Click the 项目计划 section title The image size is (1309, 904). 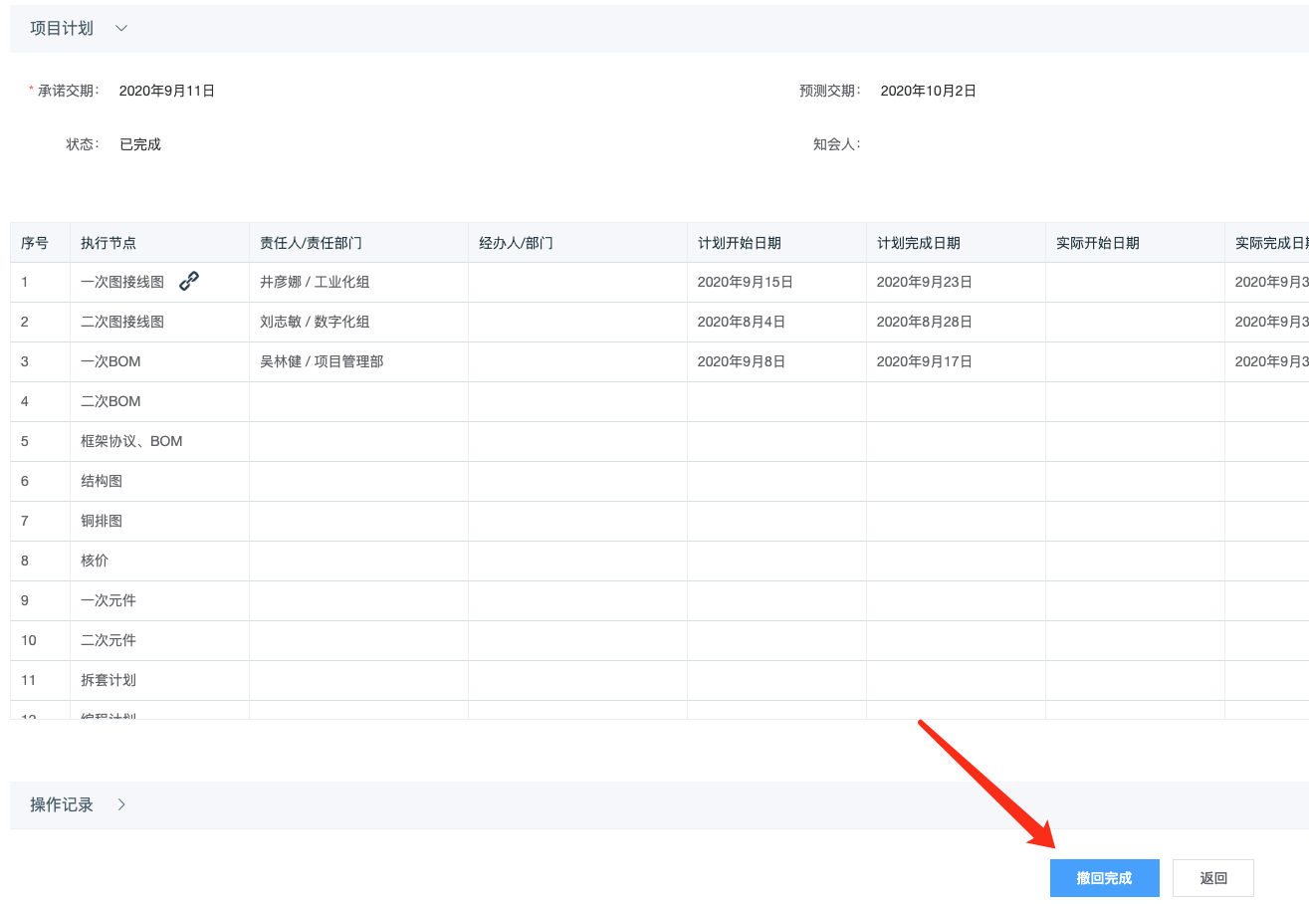pos(62,29)
